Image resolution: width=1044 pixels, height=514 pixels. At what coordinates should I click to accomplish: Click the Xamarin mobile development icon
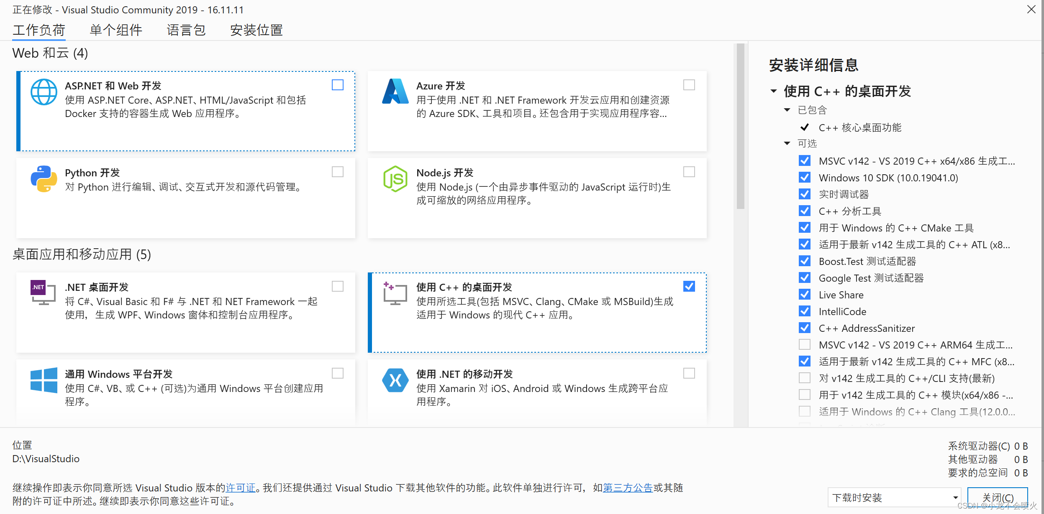pyautogui.click(x=395, y=380)
